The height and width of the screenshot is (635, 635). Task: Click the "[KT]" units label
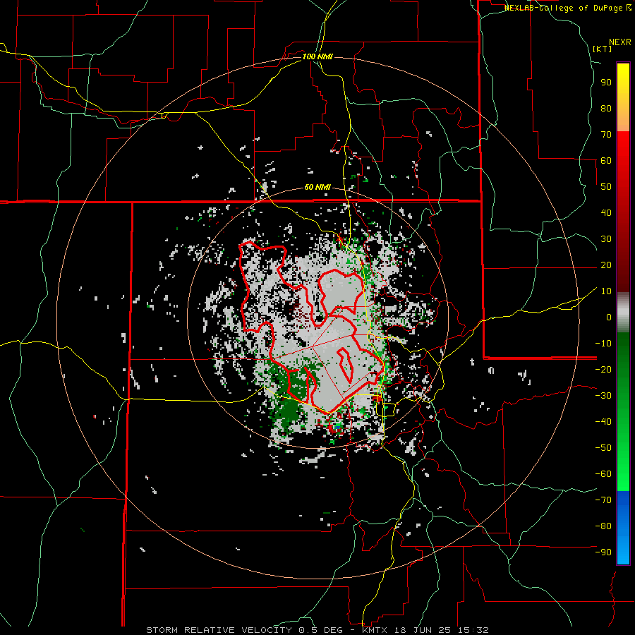(602, 49)
